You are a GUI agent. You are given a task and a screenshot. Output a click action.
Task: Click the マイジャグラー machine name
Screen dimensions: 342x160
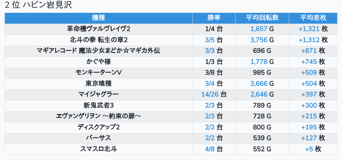pos(98,95)
